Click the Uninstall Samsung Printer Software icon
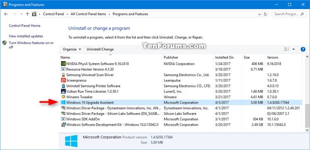The image size is (310, 150). pyautogui.click(x=63, y=86)
